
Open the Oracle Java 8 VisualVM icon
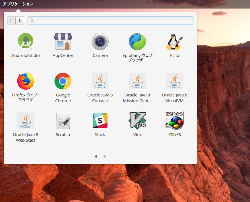[x=175, y=81]
